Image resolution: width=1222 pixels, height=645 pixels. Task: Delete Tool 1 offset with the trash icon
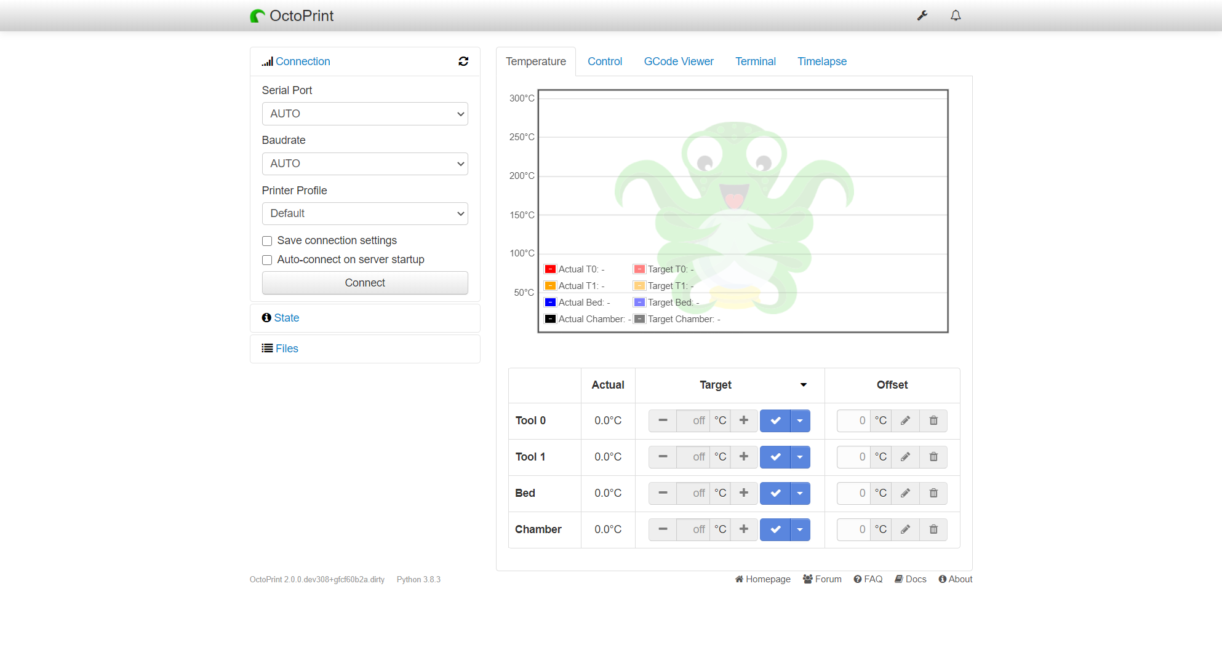click(x=933, y=457)
